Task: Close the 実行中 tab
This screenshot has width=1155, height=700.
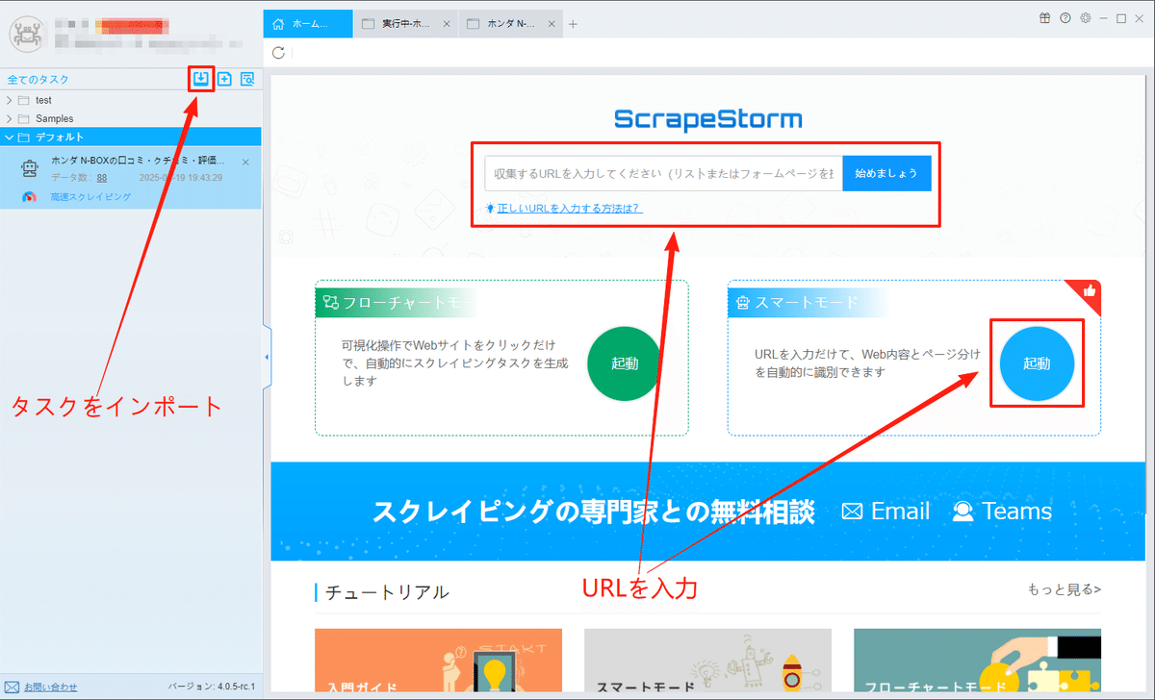Action: 446,25
